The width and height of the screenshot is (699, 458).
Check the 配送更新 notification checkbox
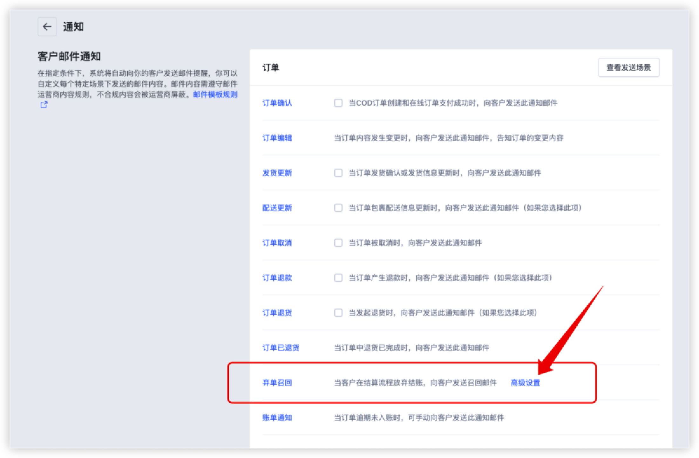(338, 208)
